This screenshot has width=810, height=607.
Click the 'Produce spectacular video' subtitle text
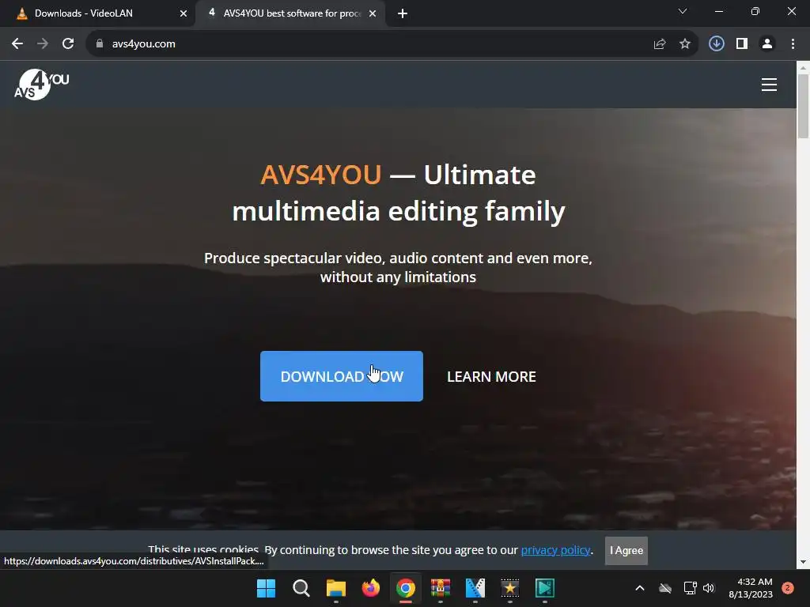[x=398, y=267]
